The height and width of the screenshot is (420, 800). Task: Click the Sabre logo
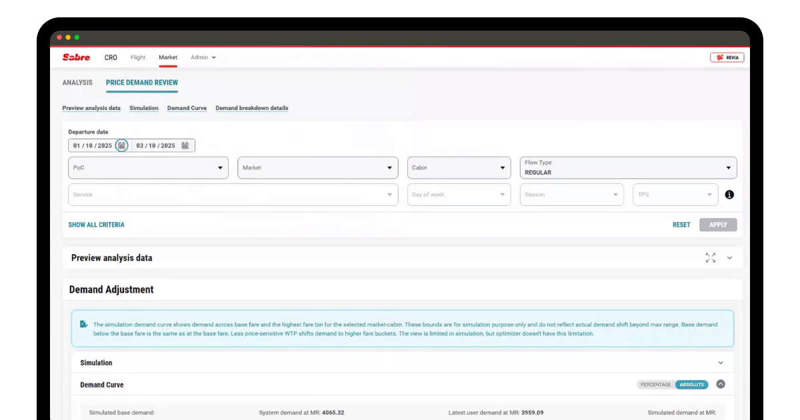pos(75,57)
